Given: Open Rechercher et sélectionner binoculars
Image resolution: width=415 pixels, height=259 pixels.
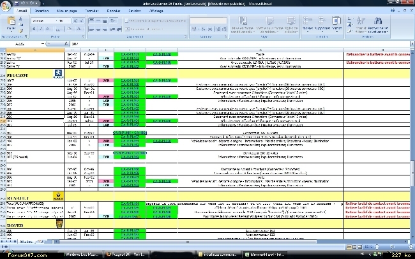Looking at the screenshot, I should [378, 25].
